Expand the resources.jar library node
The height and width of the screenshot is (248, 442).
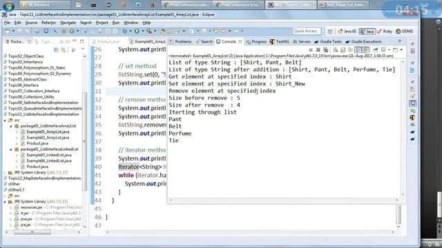(11, 207)
